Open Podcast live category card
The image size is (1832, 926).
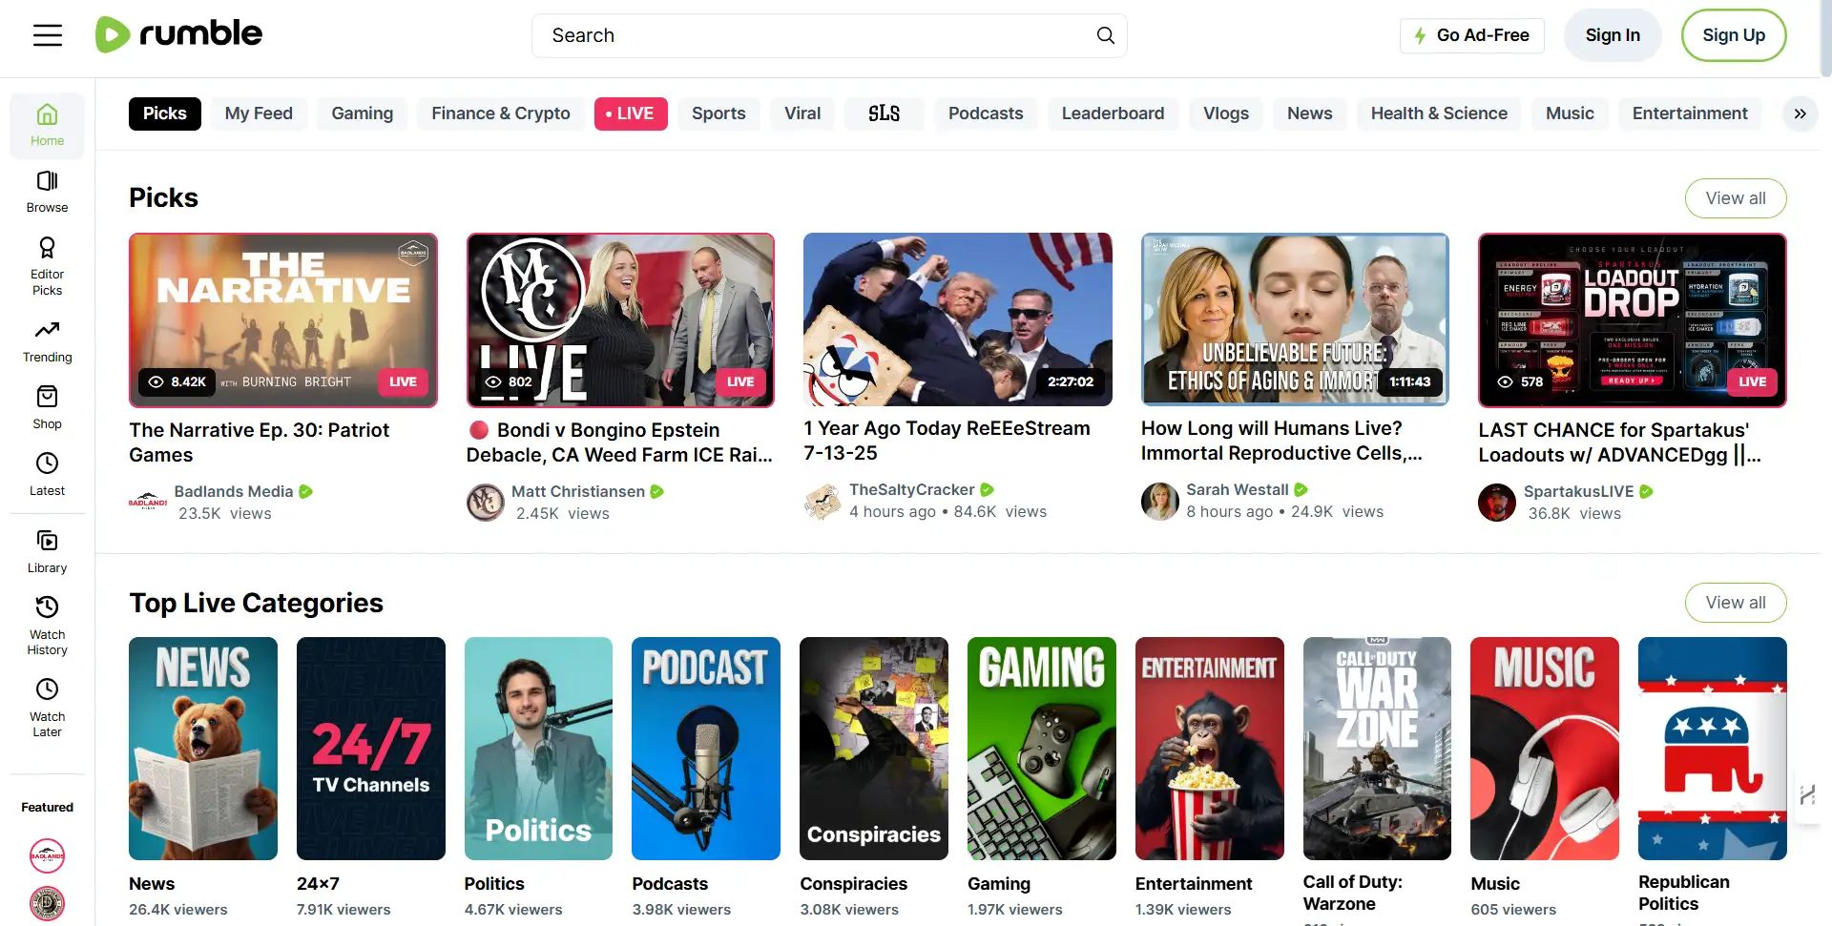(x=706, y=749)
